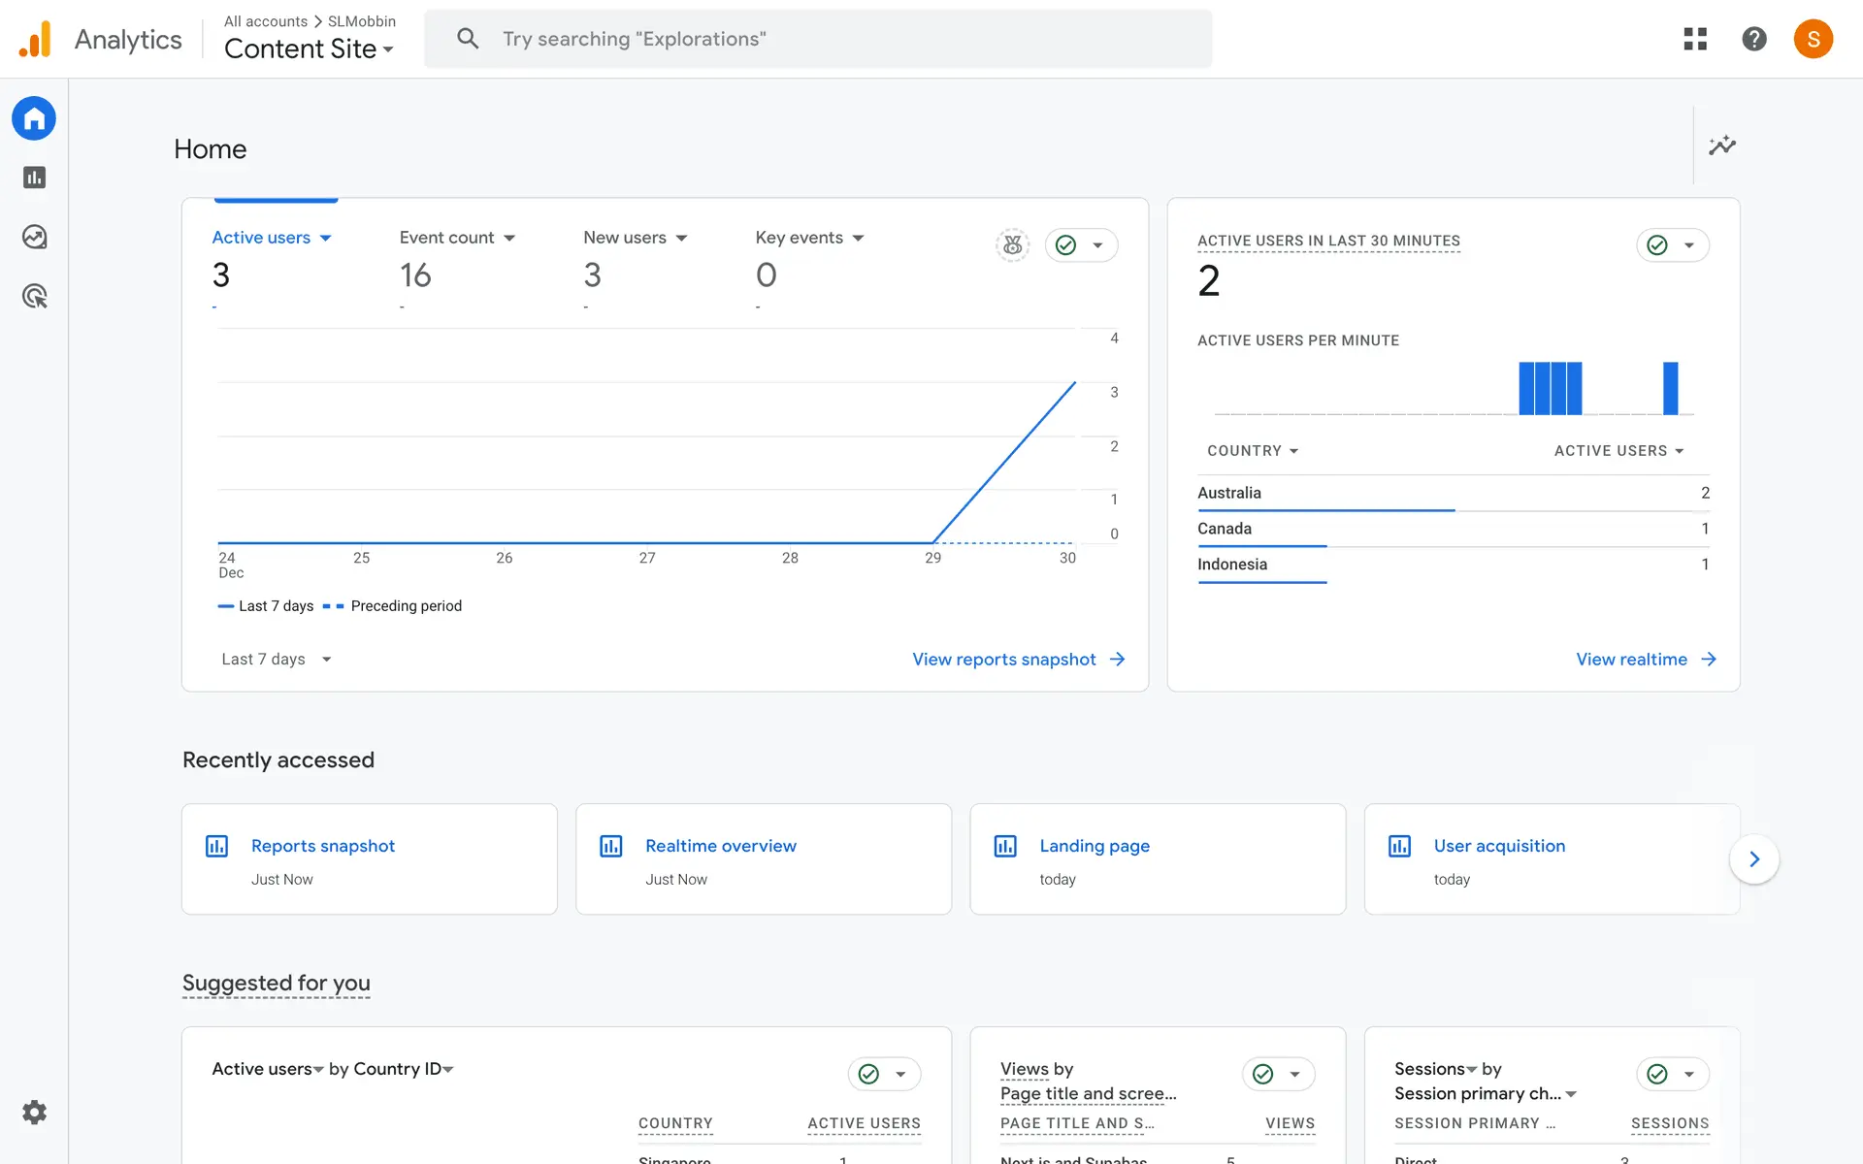Open the Content Site property selector
The width and height of the screenshot is (1863, 1164).
[x=309, y=48]
